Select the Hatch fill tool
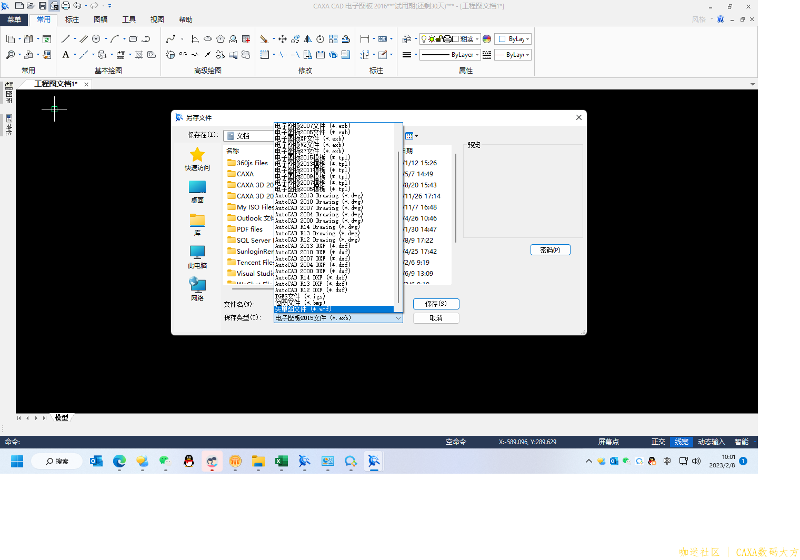The image size is (800, 560). [139, 55]
